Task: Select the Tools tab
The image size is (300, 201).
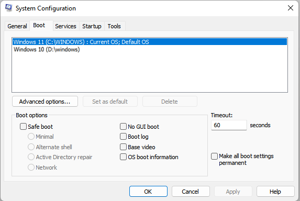Action: (114, 26)
